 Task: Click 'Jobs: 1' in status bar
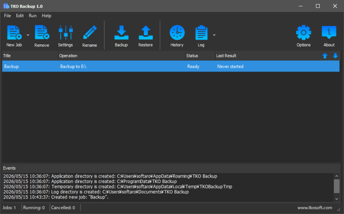coord(9,208)
